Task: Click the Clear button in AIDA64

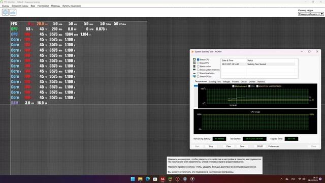Action: click(229, 146)
